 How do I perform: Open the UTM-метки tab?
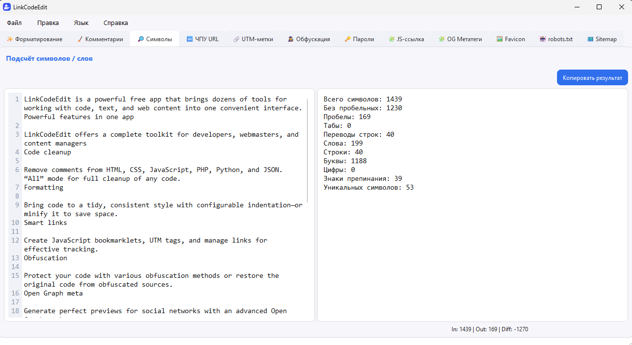coord(253,39)
